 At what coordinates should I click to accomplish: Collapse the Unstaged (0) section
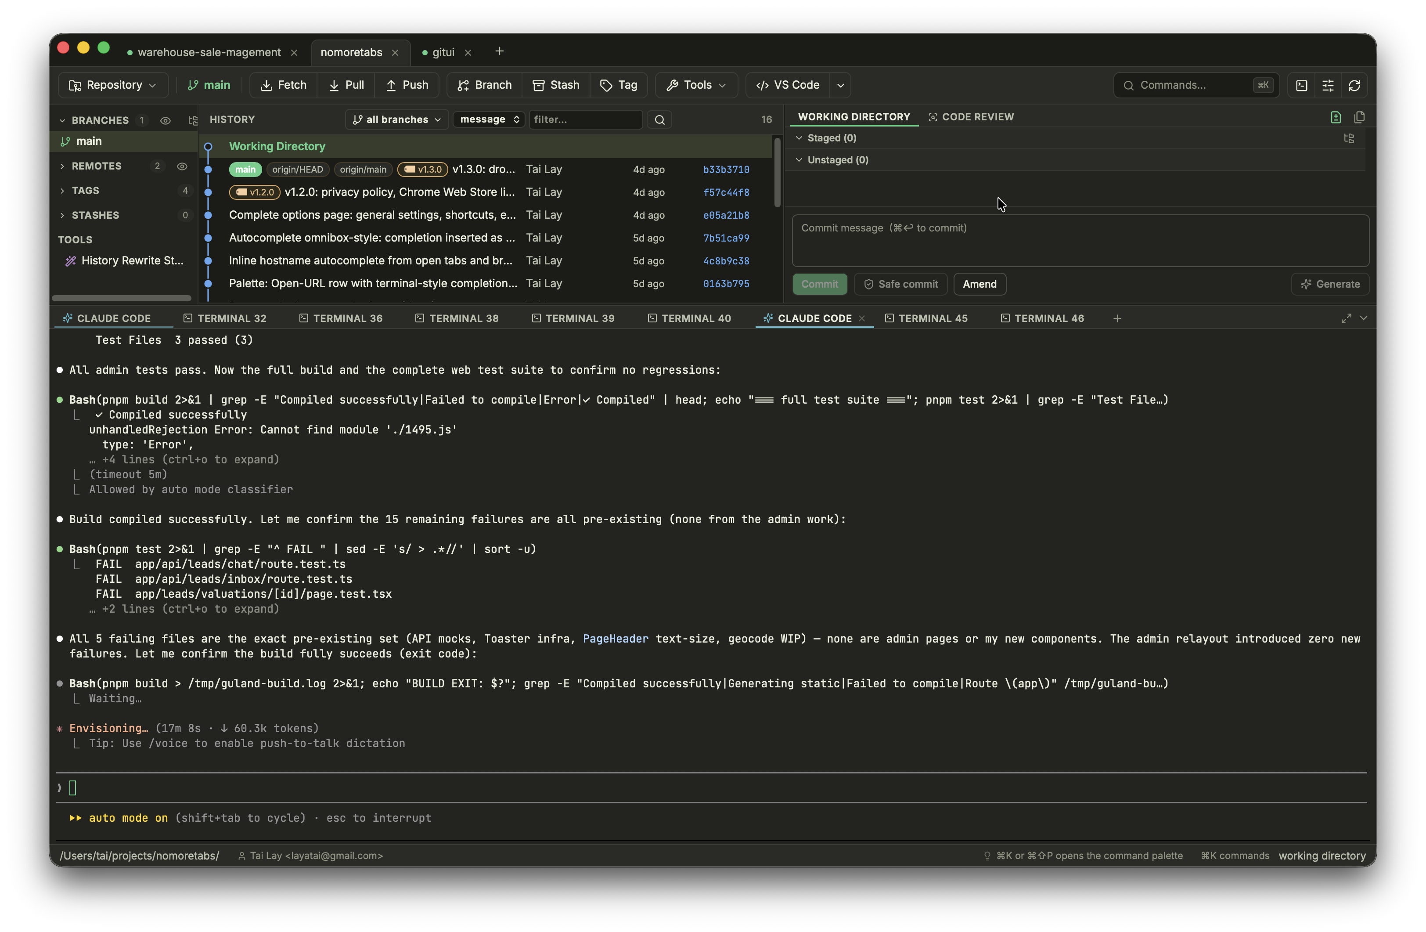[799, 160]
